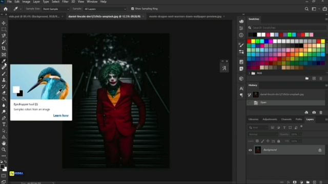Create new swatch group folder icon
This screenshot has width=328, height=184.
click(x=307, y=78)
